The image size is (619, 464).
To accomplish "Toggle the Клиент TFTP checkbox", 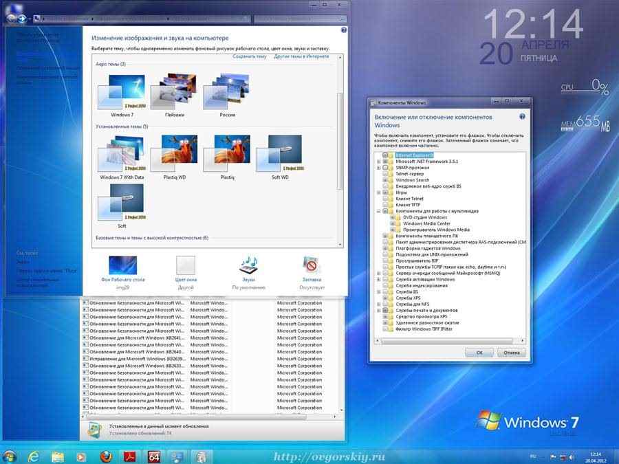I will click(x=386, y=205).
